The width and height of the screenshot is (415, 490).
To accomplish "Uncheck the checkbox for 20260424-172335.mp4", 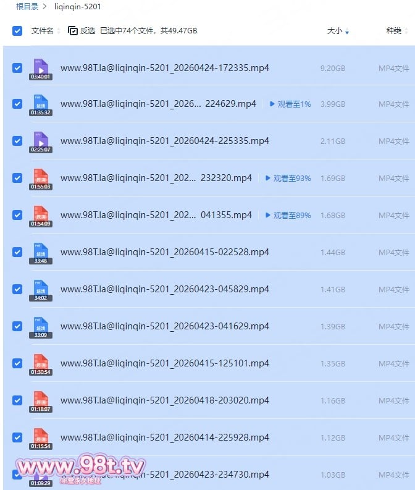I will click(17, 68).
